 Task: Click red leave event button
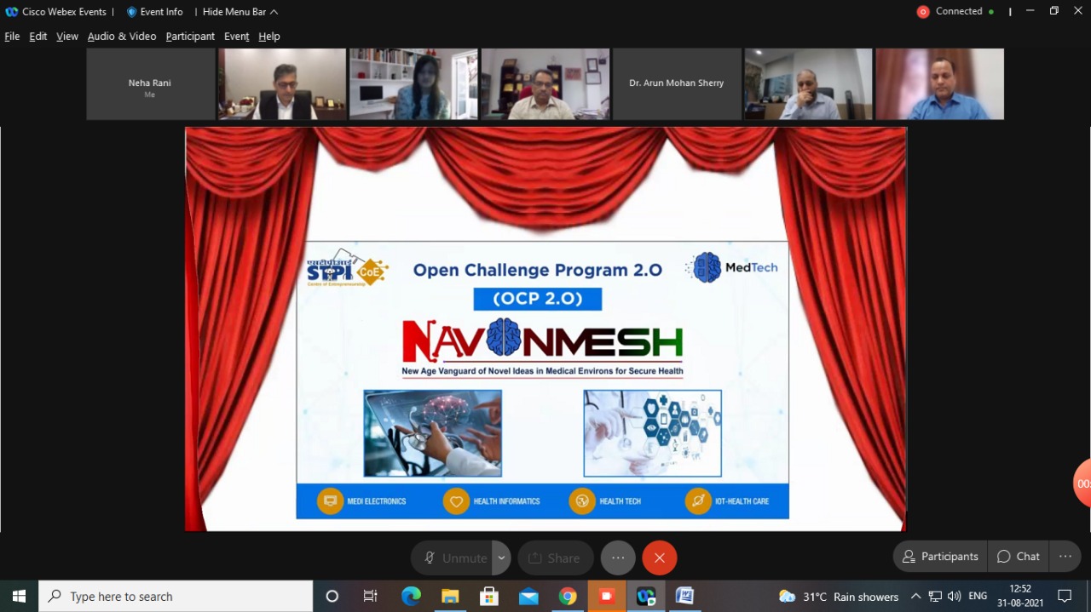660,558
